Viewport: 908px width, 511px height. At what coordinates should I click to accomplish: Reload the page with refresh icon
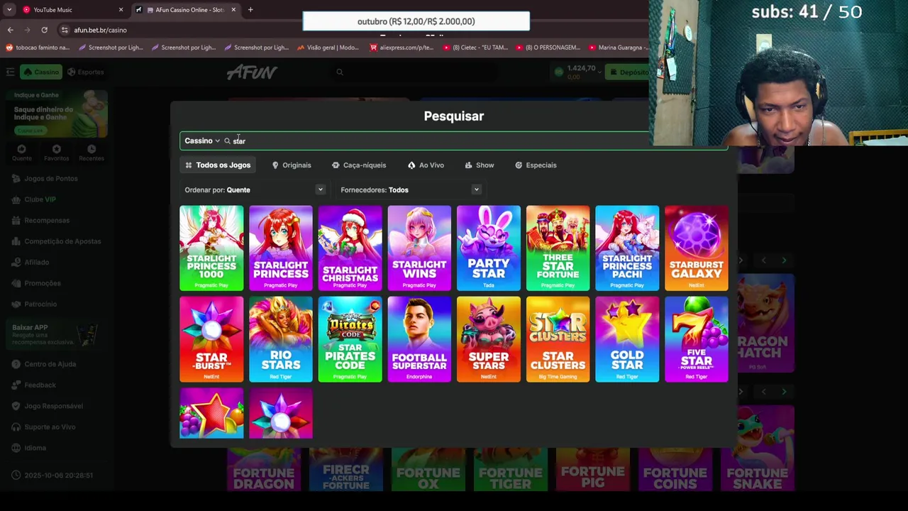(44, 30)
